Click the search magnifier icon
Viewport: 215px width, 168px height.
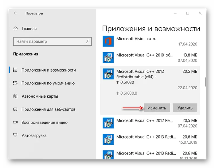[88, 41]
